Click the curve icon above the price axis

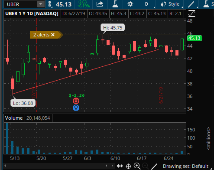tap(191, 13)
